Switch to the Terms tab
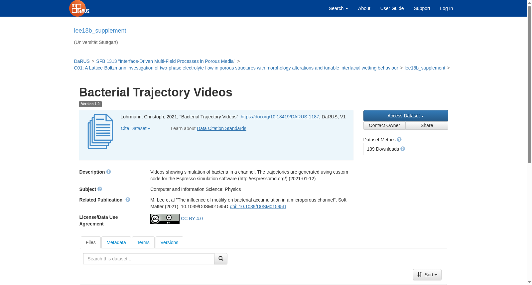532x285 pixels. pos(143,242)
